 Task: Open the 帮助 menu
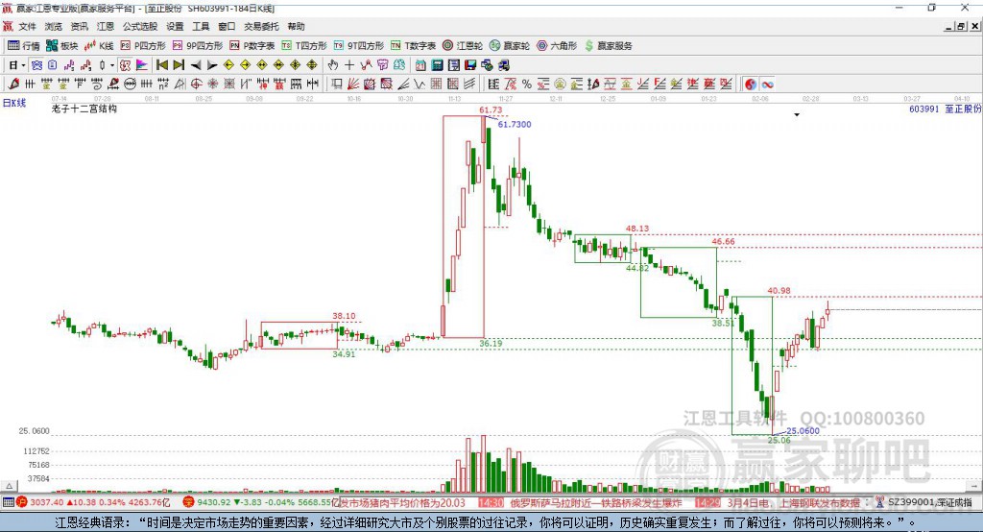click(x=296, y=26)
